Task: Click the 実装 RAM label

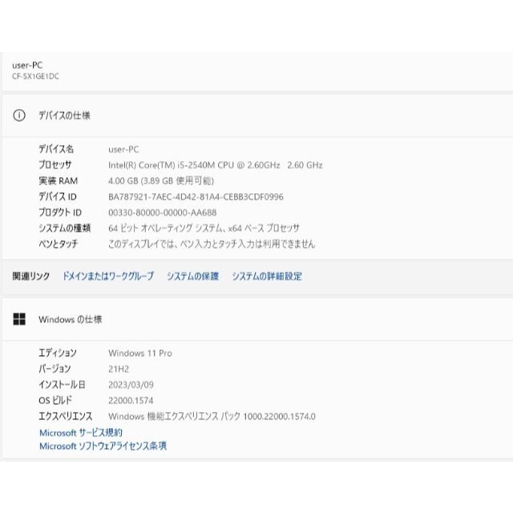Action: [x=58, y=180]
